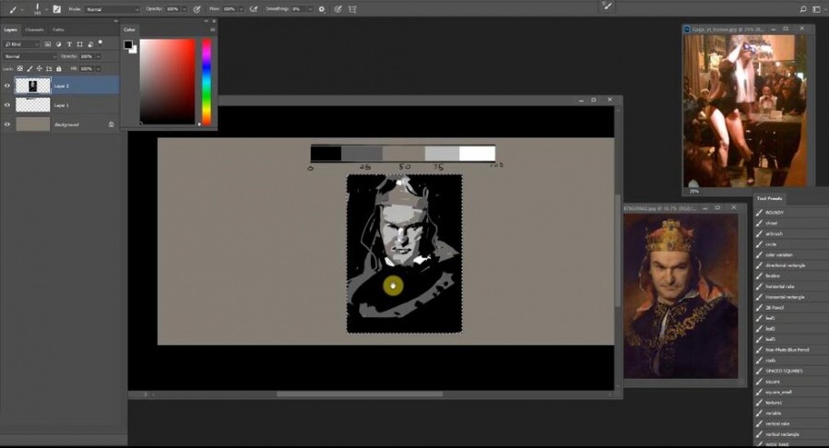829x448 pixels.
Task: Toggle pressure for size icon
Action: point(338,9)
